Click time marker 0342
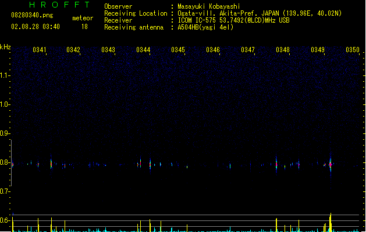 pos(73,50)
